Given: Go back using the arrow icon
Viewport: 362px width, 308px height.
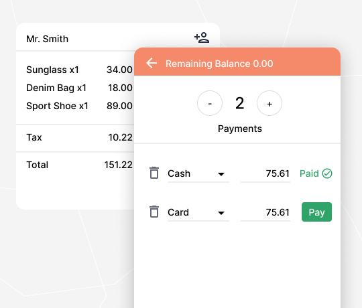Looking at the screenshot, I should click(152, 63).
